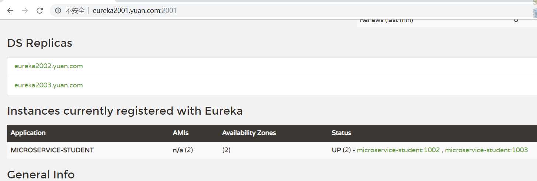Viewport: 537px width, 181px height.
Task: Click the Application column header
Action: click(28, 133)
